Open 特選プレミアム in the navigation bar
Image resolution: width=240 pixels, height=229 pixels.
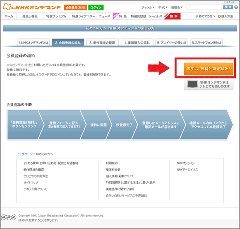56,16
